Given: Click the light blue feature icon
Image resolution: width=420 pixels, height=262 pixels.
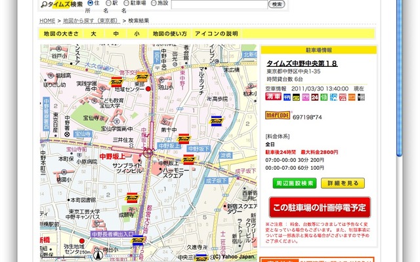Looking at the screenshot, I should pyautogui.click(x=333, y=97).
